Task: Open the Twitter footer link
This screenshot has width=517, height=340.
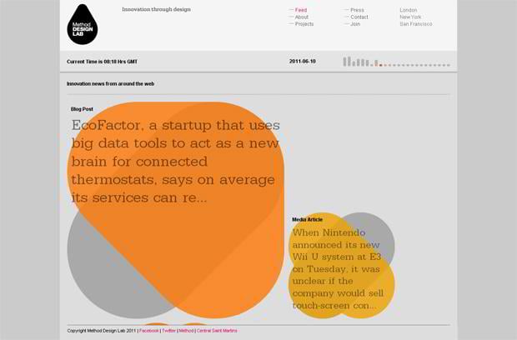Action: coord(168,331)
